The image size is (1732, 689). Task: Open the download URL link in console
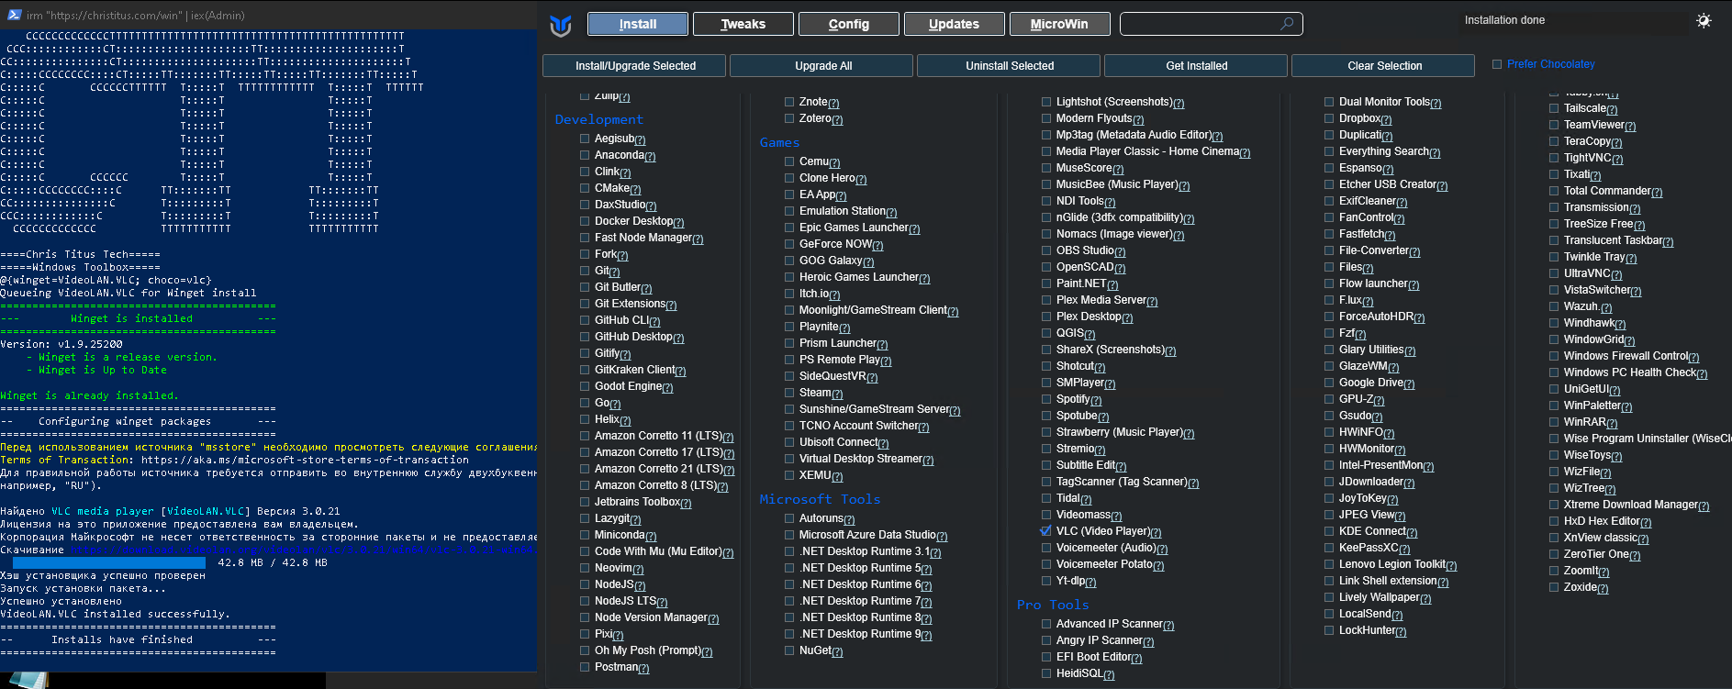(x=304, y=550)
